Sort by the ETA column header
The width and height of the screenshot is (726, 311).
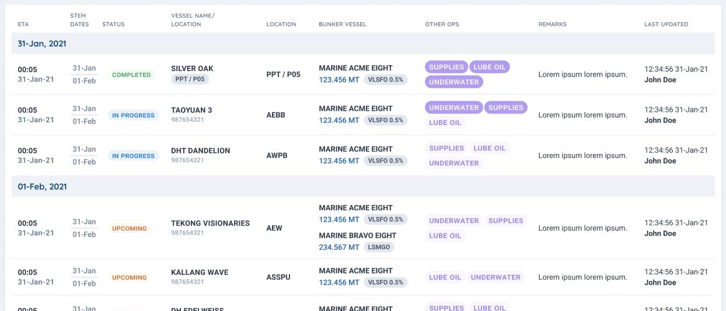[x=23, y=24]
